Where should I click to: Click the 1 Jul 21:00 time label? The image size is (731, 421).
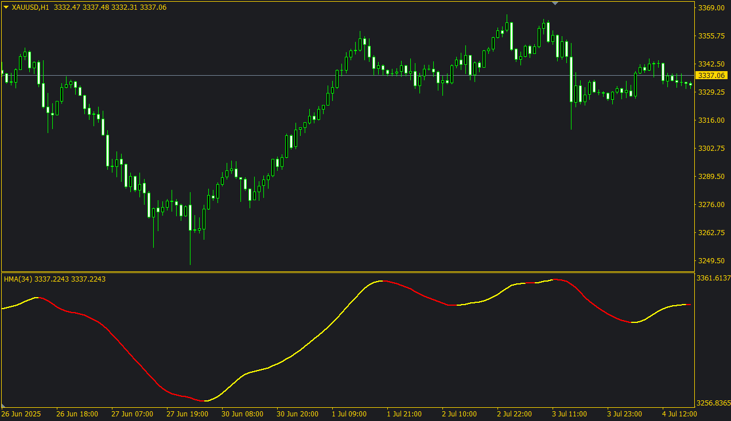[404, 414]
